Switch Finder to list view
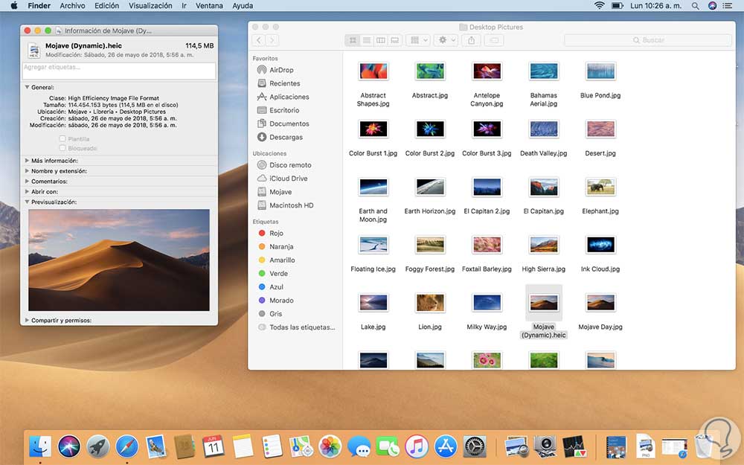744x465 pixels. (367, 40)
